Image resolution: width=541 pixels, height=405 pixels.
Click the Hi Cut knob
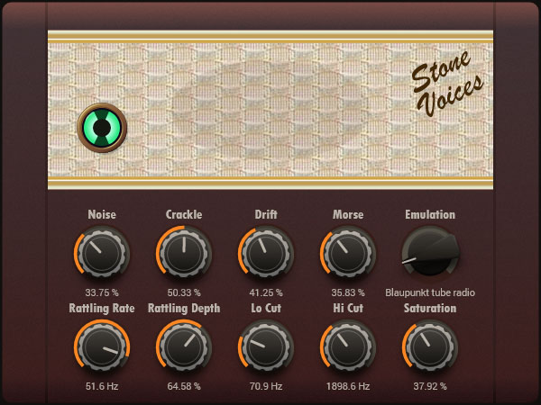pos(348,347)
